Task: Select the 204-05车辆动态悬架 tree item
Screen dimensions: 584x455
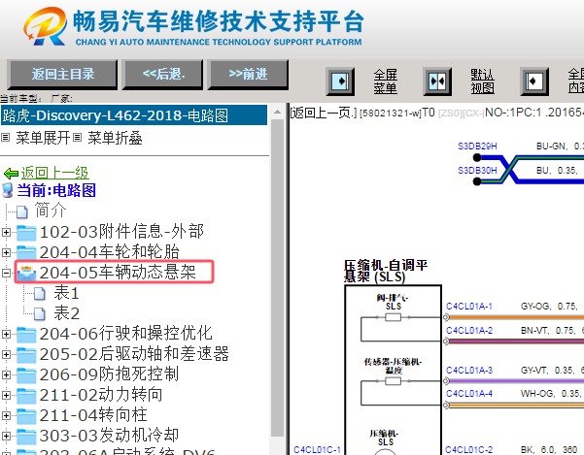Action: (118, 273)
